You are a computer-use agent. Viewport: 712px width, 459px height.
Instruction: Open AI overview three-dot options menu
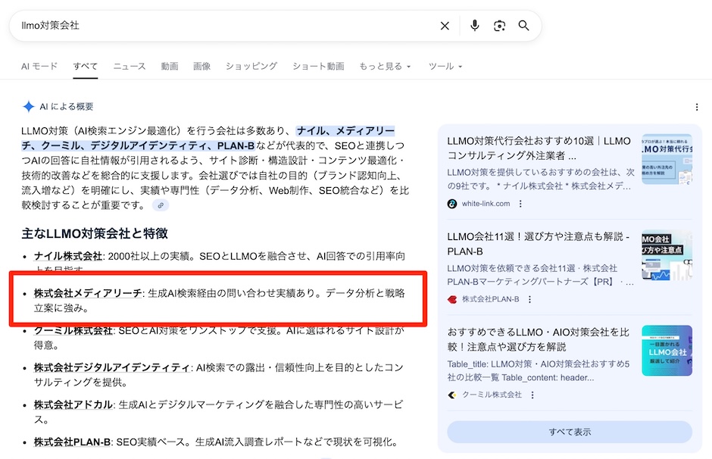tap(697, 107)
